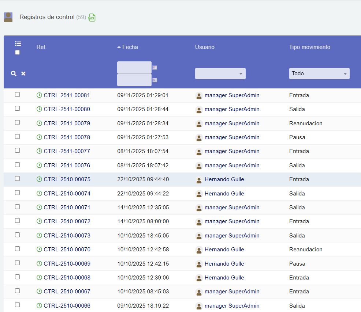The height and width of the screenshot is (312, 361).
Task: Click inside the first date filter input field
Action: (134, 67)
